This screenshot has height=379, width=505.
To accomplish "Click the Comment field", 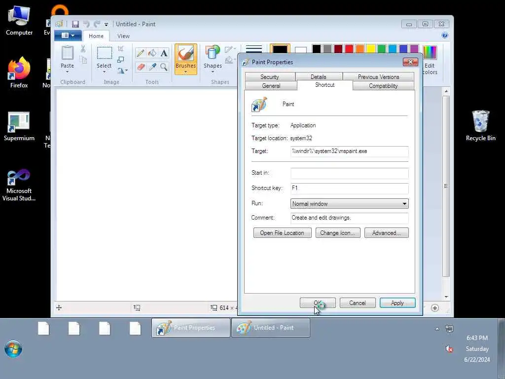I will click(x=350, y=218).
